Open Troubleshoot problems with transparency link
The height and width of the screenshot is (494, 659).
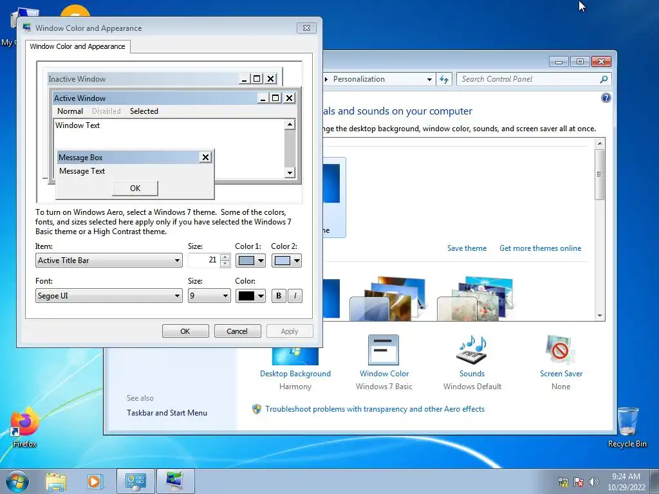(375, 409)
